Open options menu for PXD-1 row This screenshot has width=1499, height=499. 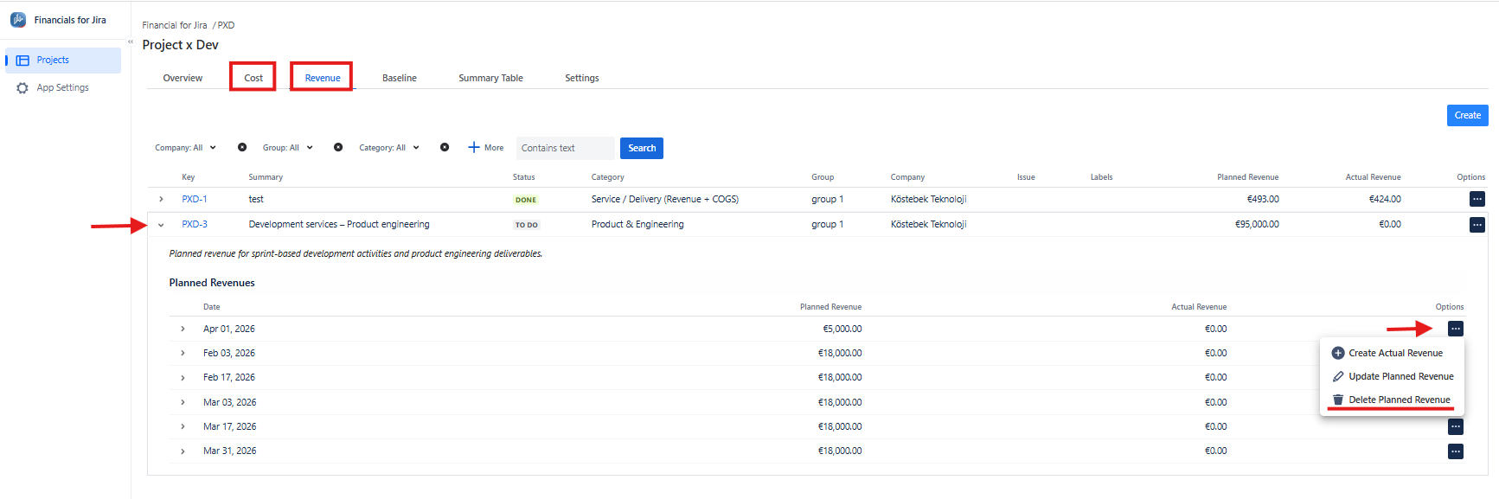pyautogui.click(x=1477, y=199)
